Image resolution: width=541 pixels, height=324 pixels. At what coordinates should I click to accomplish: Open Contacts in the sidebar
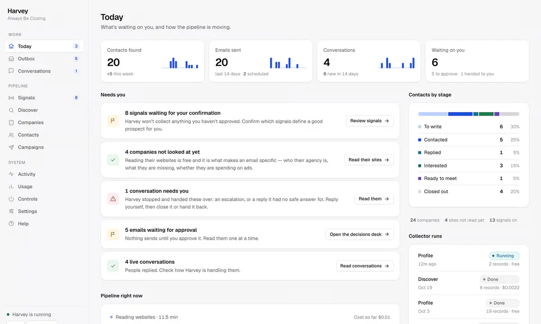coord(44,135)
